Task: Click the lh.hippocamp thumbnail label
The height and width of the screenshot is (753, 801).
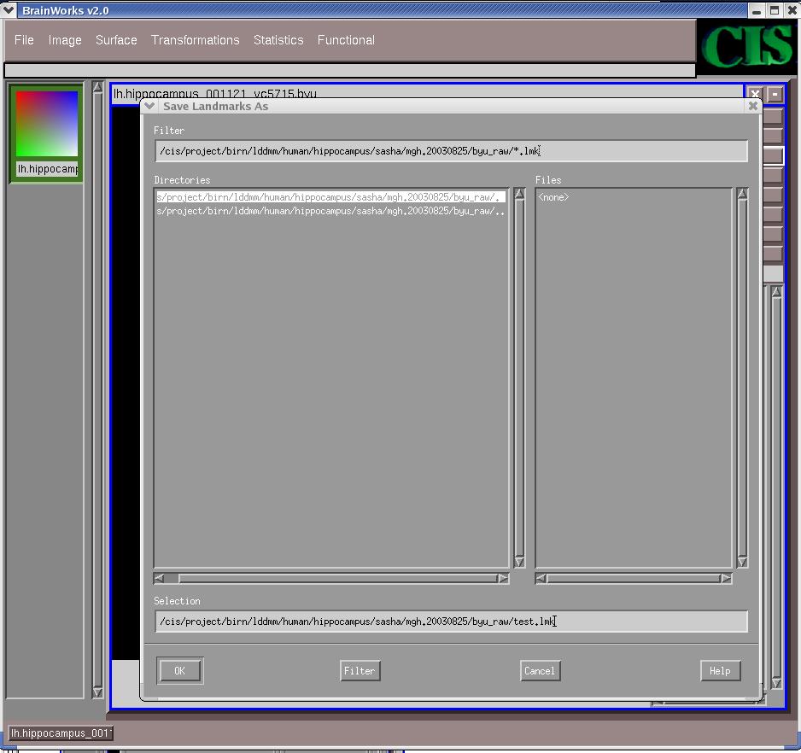Action: point(48,168)
